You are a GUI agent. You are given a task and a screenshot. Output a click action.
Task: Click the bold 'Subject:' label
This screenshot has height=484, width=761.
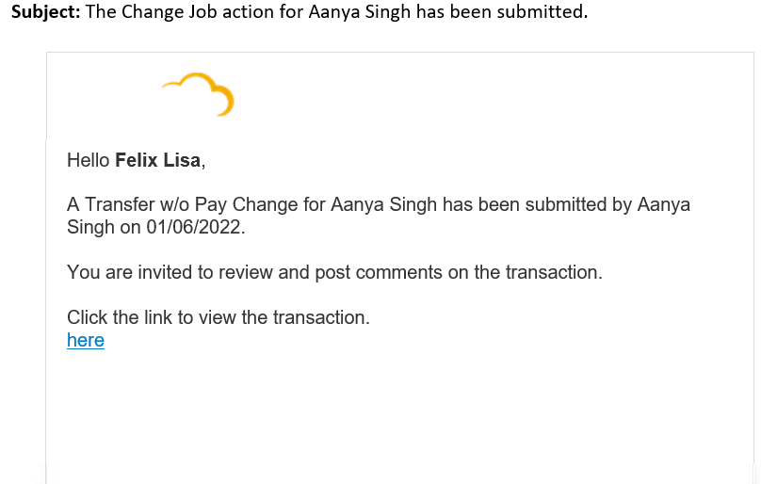point(45,11)
